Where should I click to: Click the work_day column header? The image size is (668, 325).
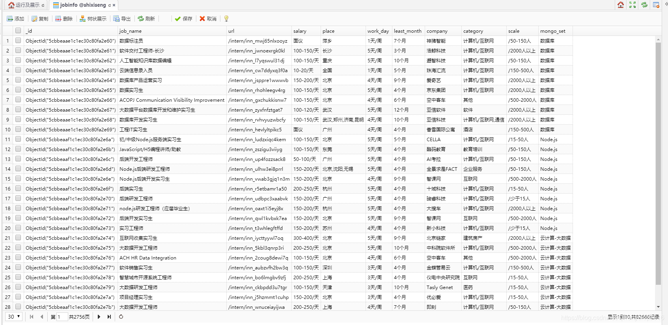[379, 31]
